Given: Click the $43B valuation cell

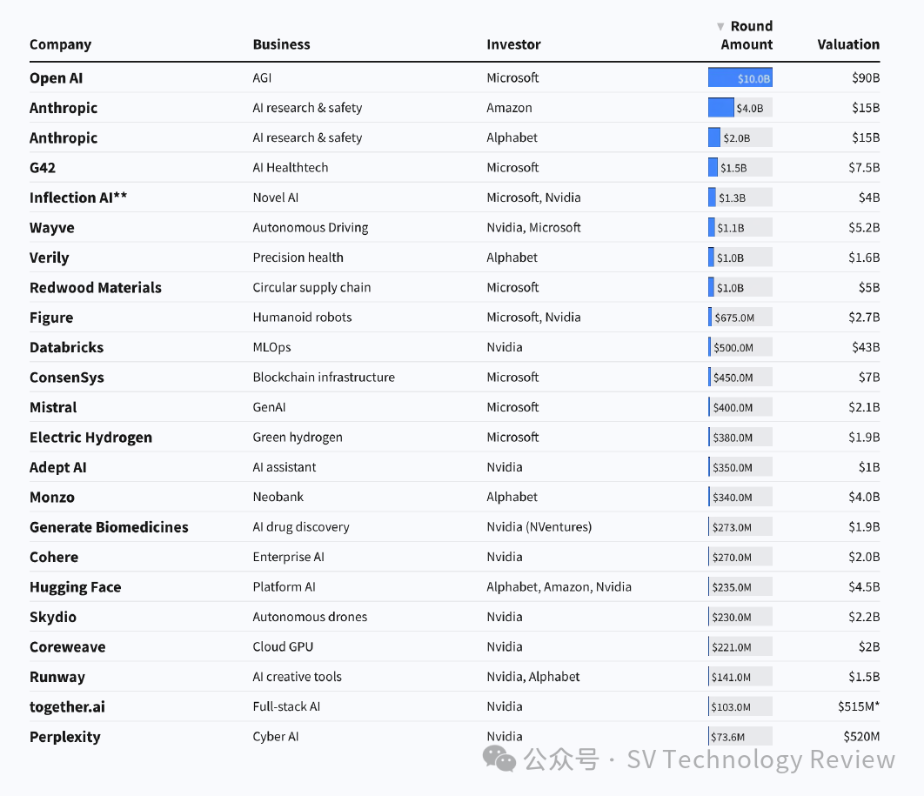Looking at the screenshot, I should (x=866, y=348).
